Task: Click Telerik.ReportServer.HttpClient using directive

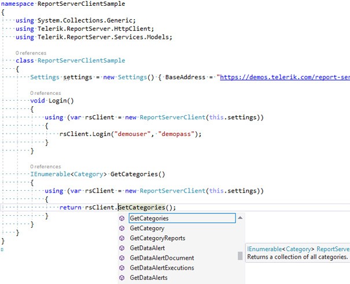Action: (x=84, y=29)
